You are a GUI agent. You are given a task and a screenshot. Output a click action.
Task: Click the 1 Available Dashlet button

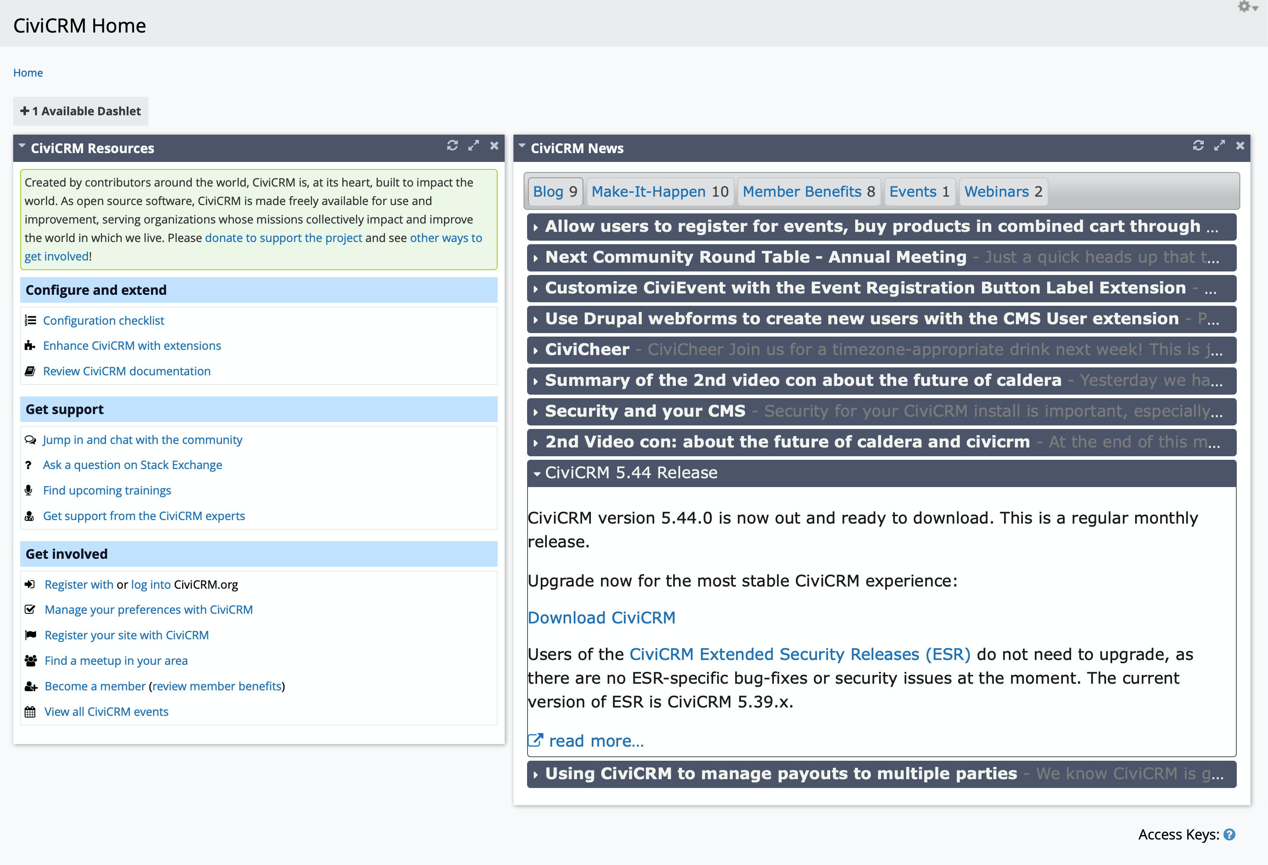point(80,111)
